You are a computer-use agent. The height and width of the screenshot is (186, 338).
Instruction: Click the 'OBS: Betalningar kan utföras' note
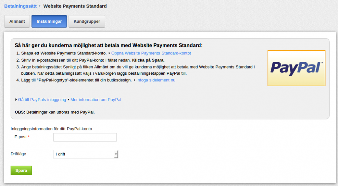[55, 112]
